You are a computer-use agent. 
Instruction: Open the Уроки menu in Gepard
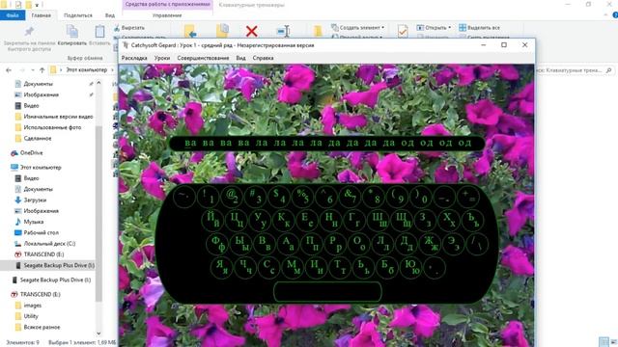162,58
